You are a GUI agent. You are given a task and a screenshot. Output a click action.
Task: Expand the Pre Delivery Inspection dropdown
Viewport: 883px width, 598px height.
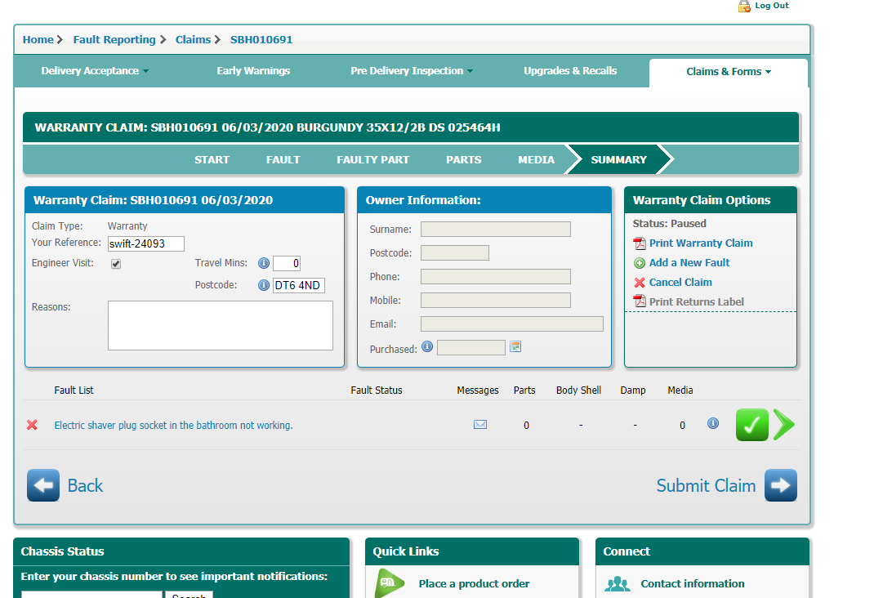click(x=412, y=71)
